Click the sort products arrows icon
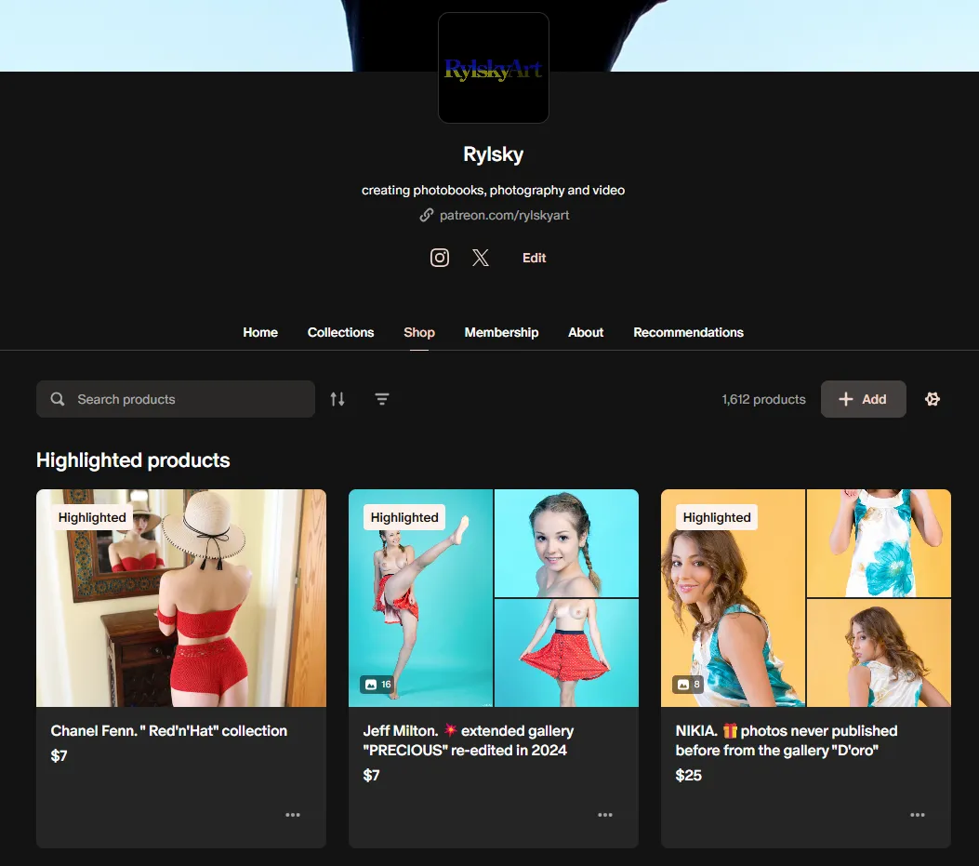This screenshot has width=979, height=866. pyautogui.click(x=337, y=399)
